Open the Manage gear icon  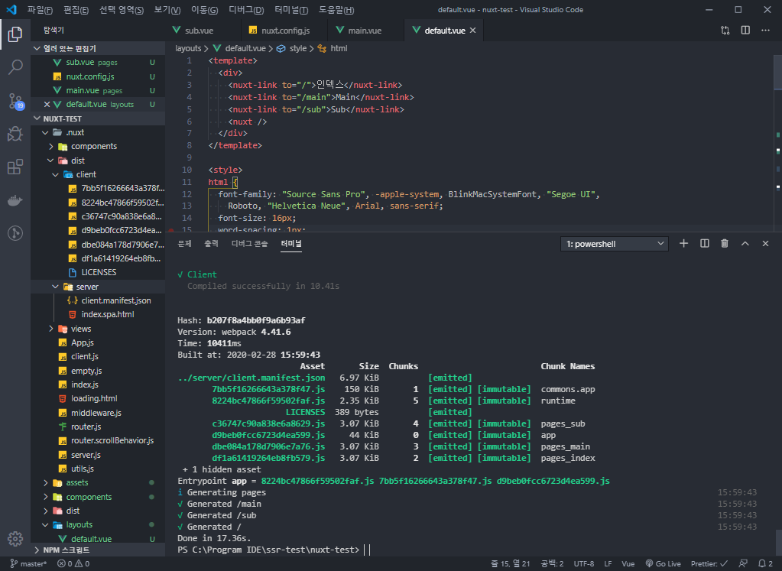click(x=15, y=539)
